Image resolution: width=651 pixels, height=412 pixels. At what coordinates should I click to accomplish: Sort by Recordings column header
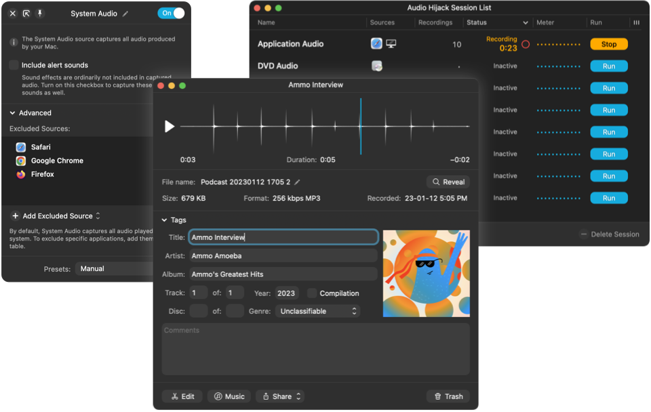pos(435,22)
